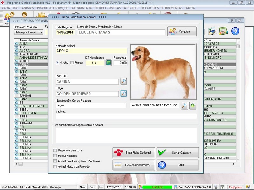Check the Fêmea checkbox
The image size is (254, 190).
[72, 62]
